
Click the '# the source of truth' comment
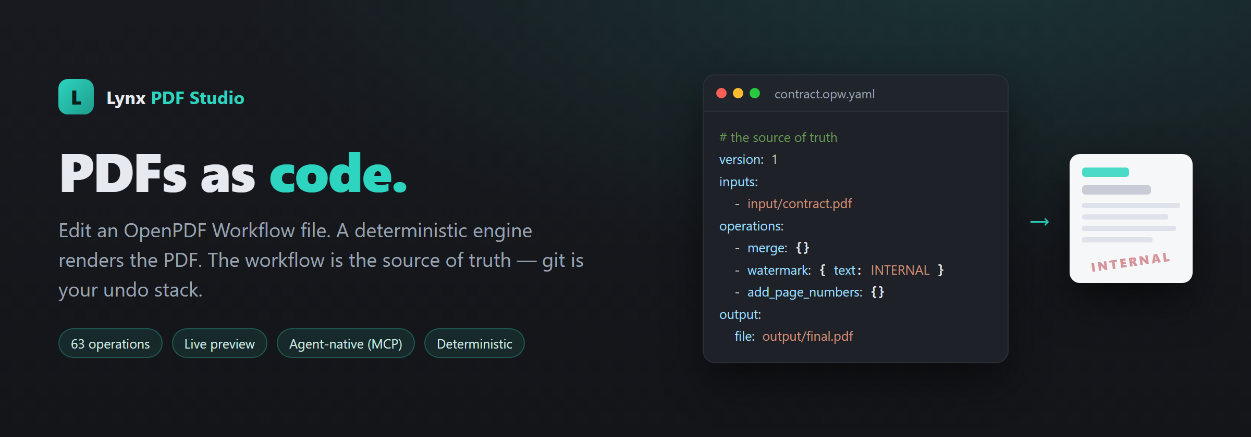tap(778, 137)
